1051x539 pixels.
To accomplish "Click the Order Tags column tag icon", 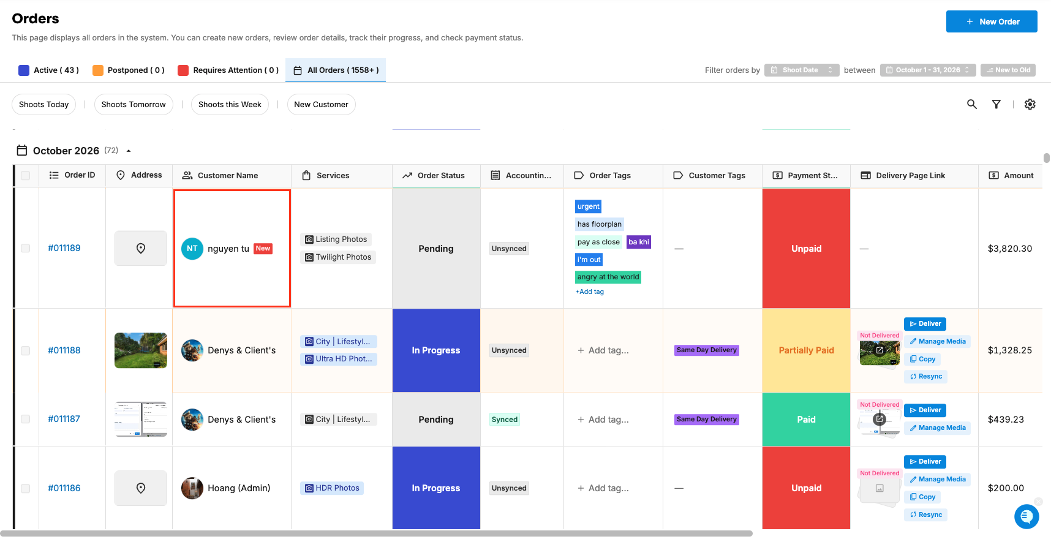I will [579, 175].
